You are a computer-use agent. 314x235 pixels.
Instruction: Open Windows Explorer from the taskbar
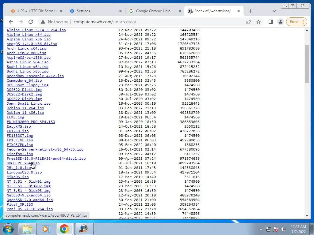tap(27, 229)
